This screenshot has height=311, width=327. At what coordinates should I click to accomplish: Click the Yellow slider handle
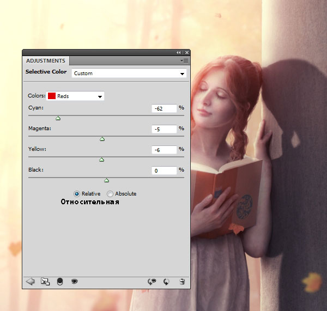(x=101, y=160)
